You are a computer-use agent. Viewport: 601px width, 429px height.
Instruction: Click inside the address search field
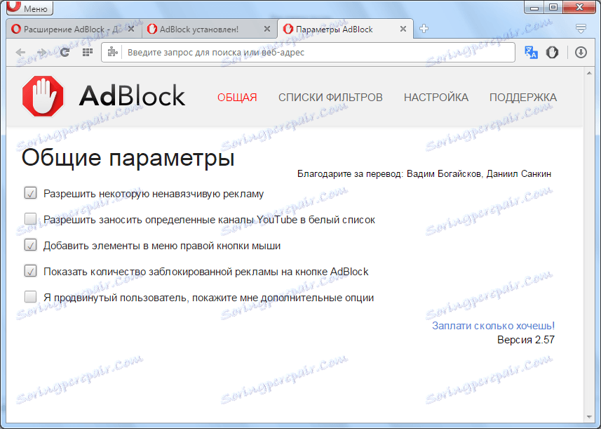[x=281, y=52]
